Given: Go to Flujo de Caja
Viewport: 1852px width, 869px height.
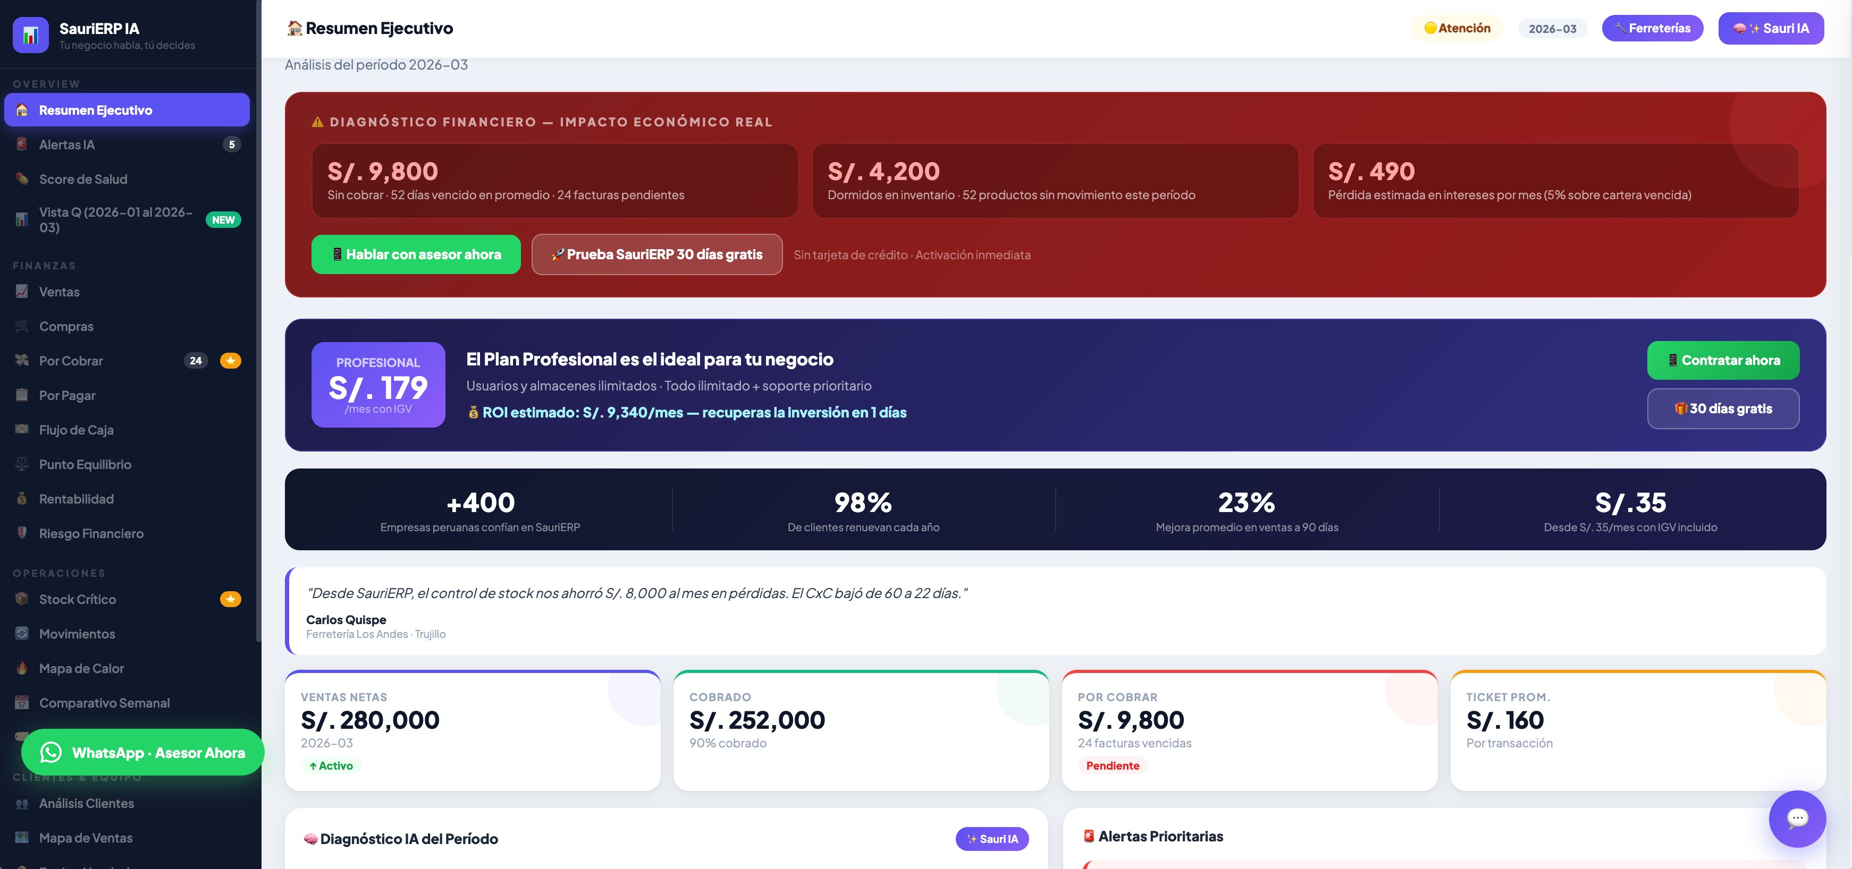Looking at the screenshot, I should (x=127, y=430).
